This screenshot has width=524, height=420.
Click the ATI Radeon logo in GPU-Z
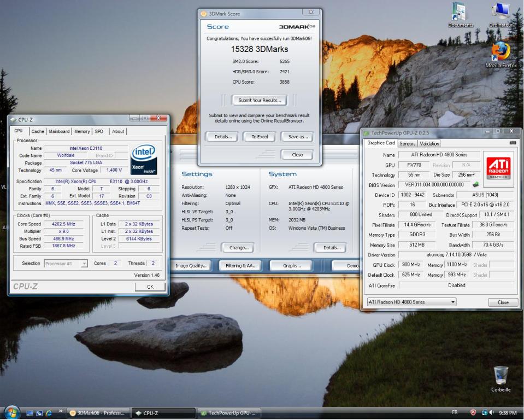click(x=498, y=167)
